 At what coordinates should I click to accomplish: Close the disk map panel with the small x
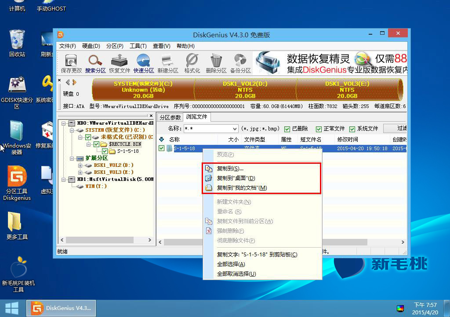pyautogui.click(x=59, y=80)
